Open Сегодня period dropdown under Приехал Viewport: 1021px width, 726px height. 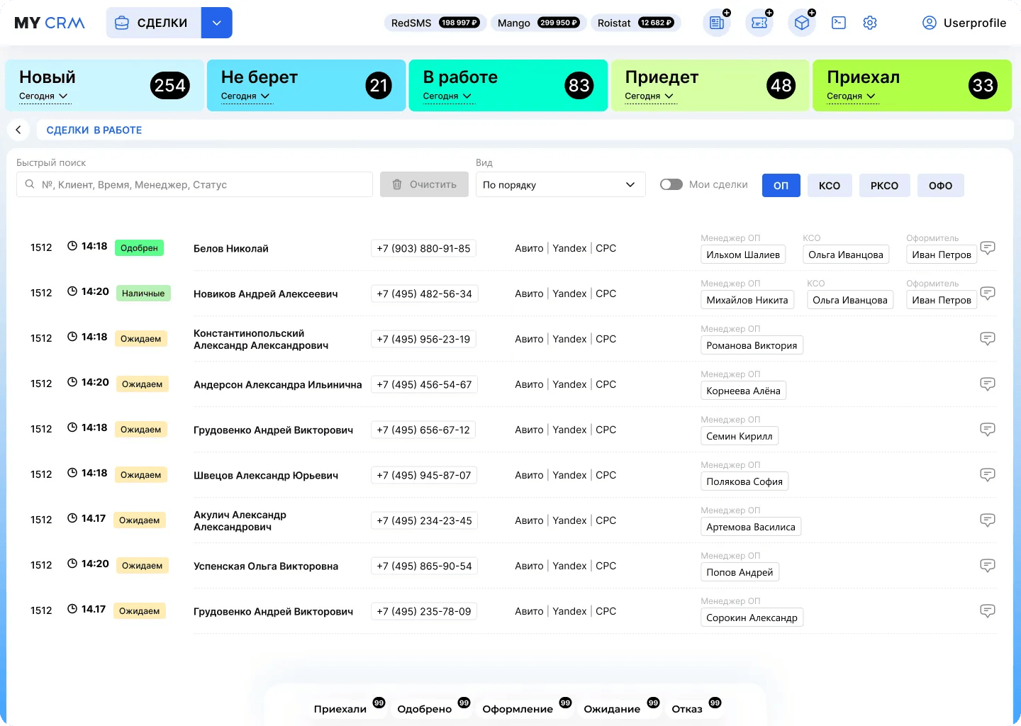[x=852, y=96]
